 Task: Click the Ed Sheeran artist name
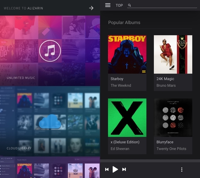coord(120,149)
